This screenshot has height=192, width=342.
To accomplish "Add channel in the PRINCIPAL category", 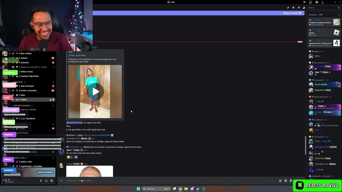I will click(x=53, y=82).
